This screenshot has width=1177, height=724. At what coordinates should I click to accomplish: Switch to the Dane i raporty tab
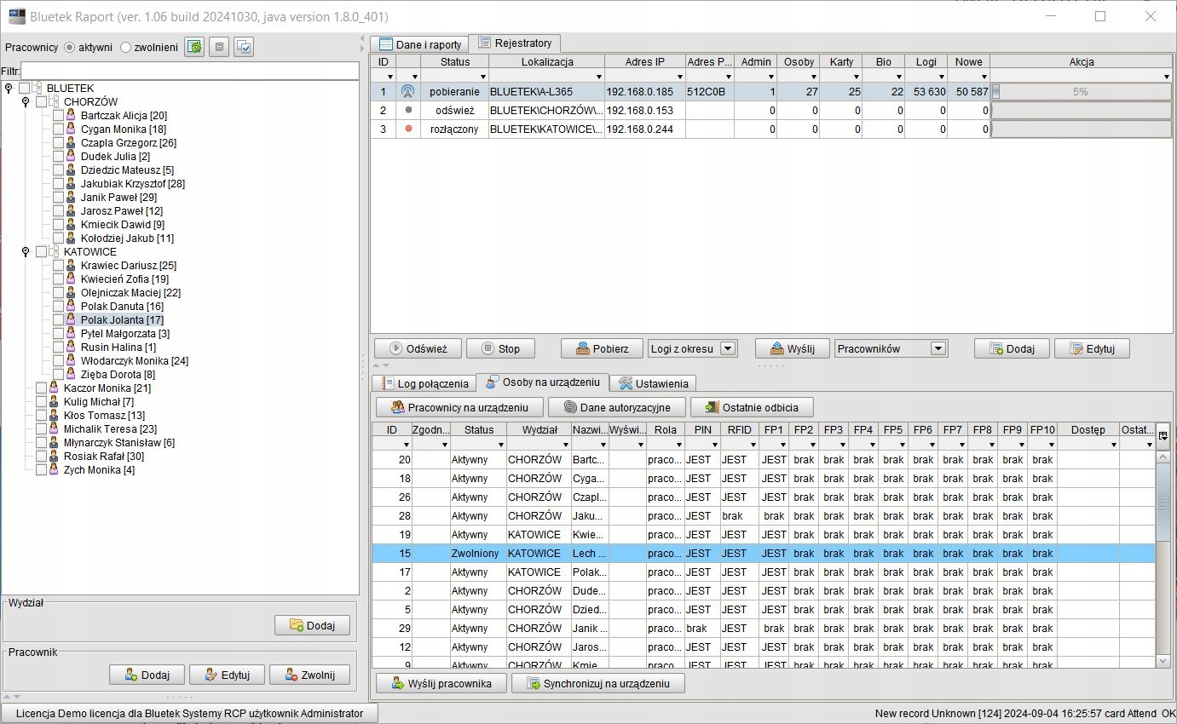tap(421, 44)
